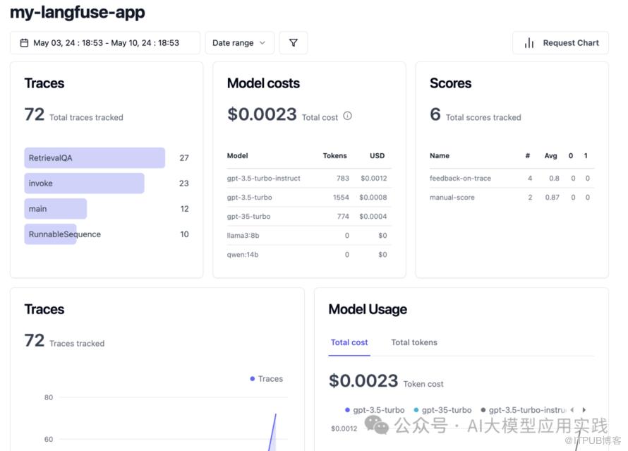Click the gpt-3.5-turbo-instruct model row
This screenshot has width=628, height=451.
(307, 179)
